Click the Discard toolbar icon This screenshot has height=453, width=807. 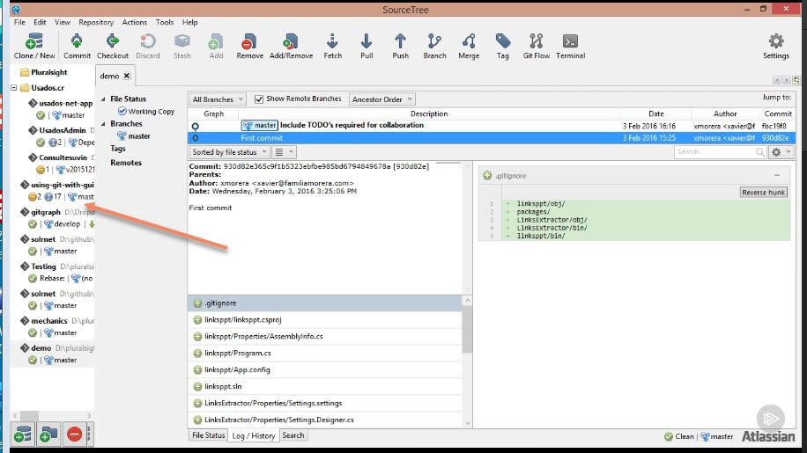(148, 46)
